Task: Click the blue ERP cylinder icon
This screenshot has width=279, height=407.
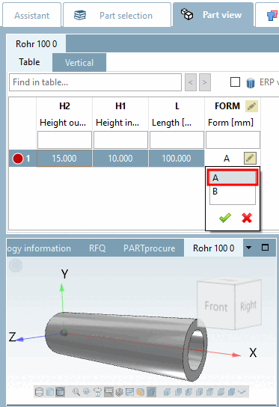Action: [x=250, y=83]
